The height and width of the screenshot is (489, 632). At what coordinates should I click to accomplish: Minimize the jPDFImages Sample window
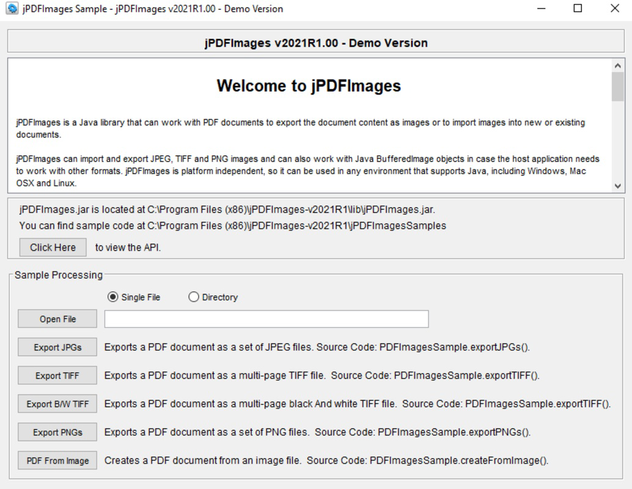pyautogui.click(x=542, y=9)
